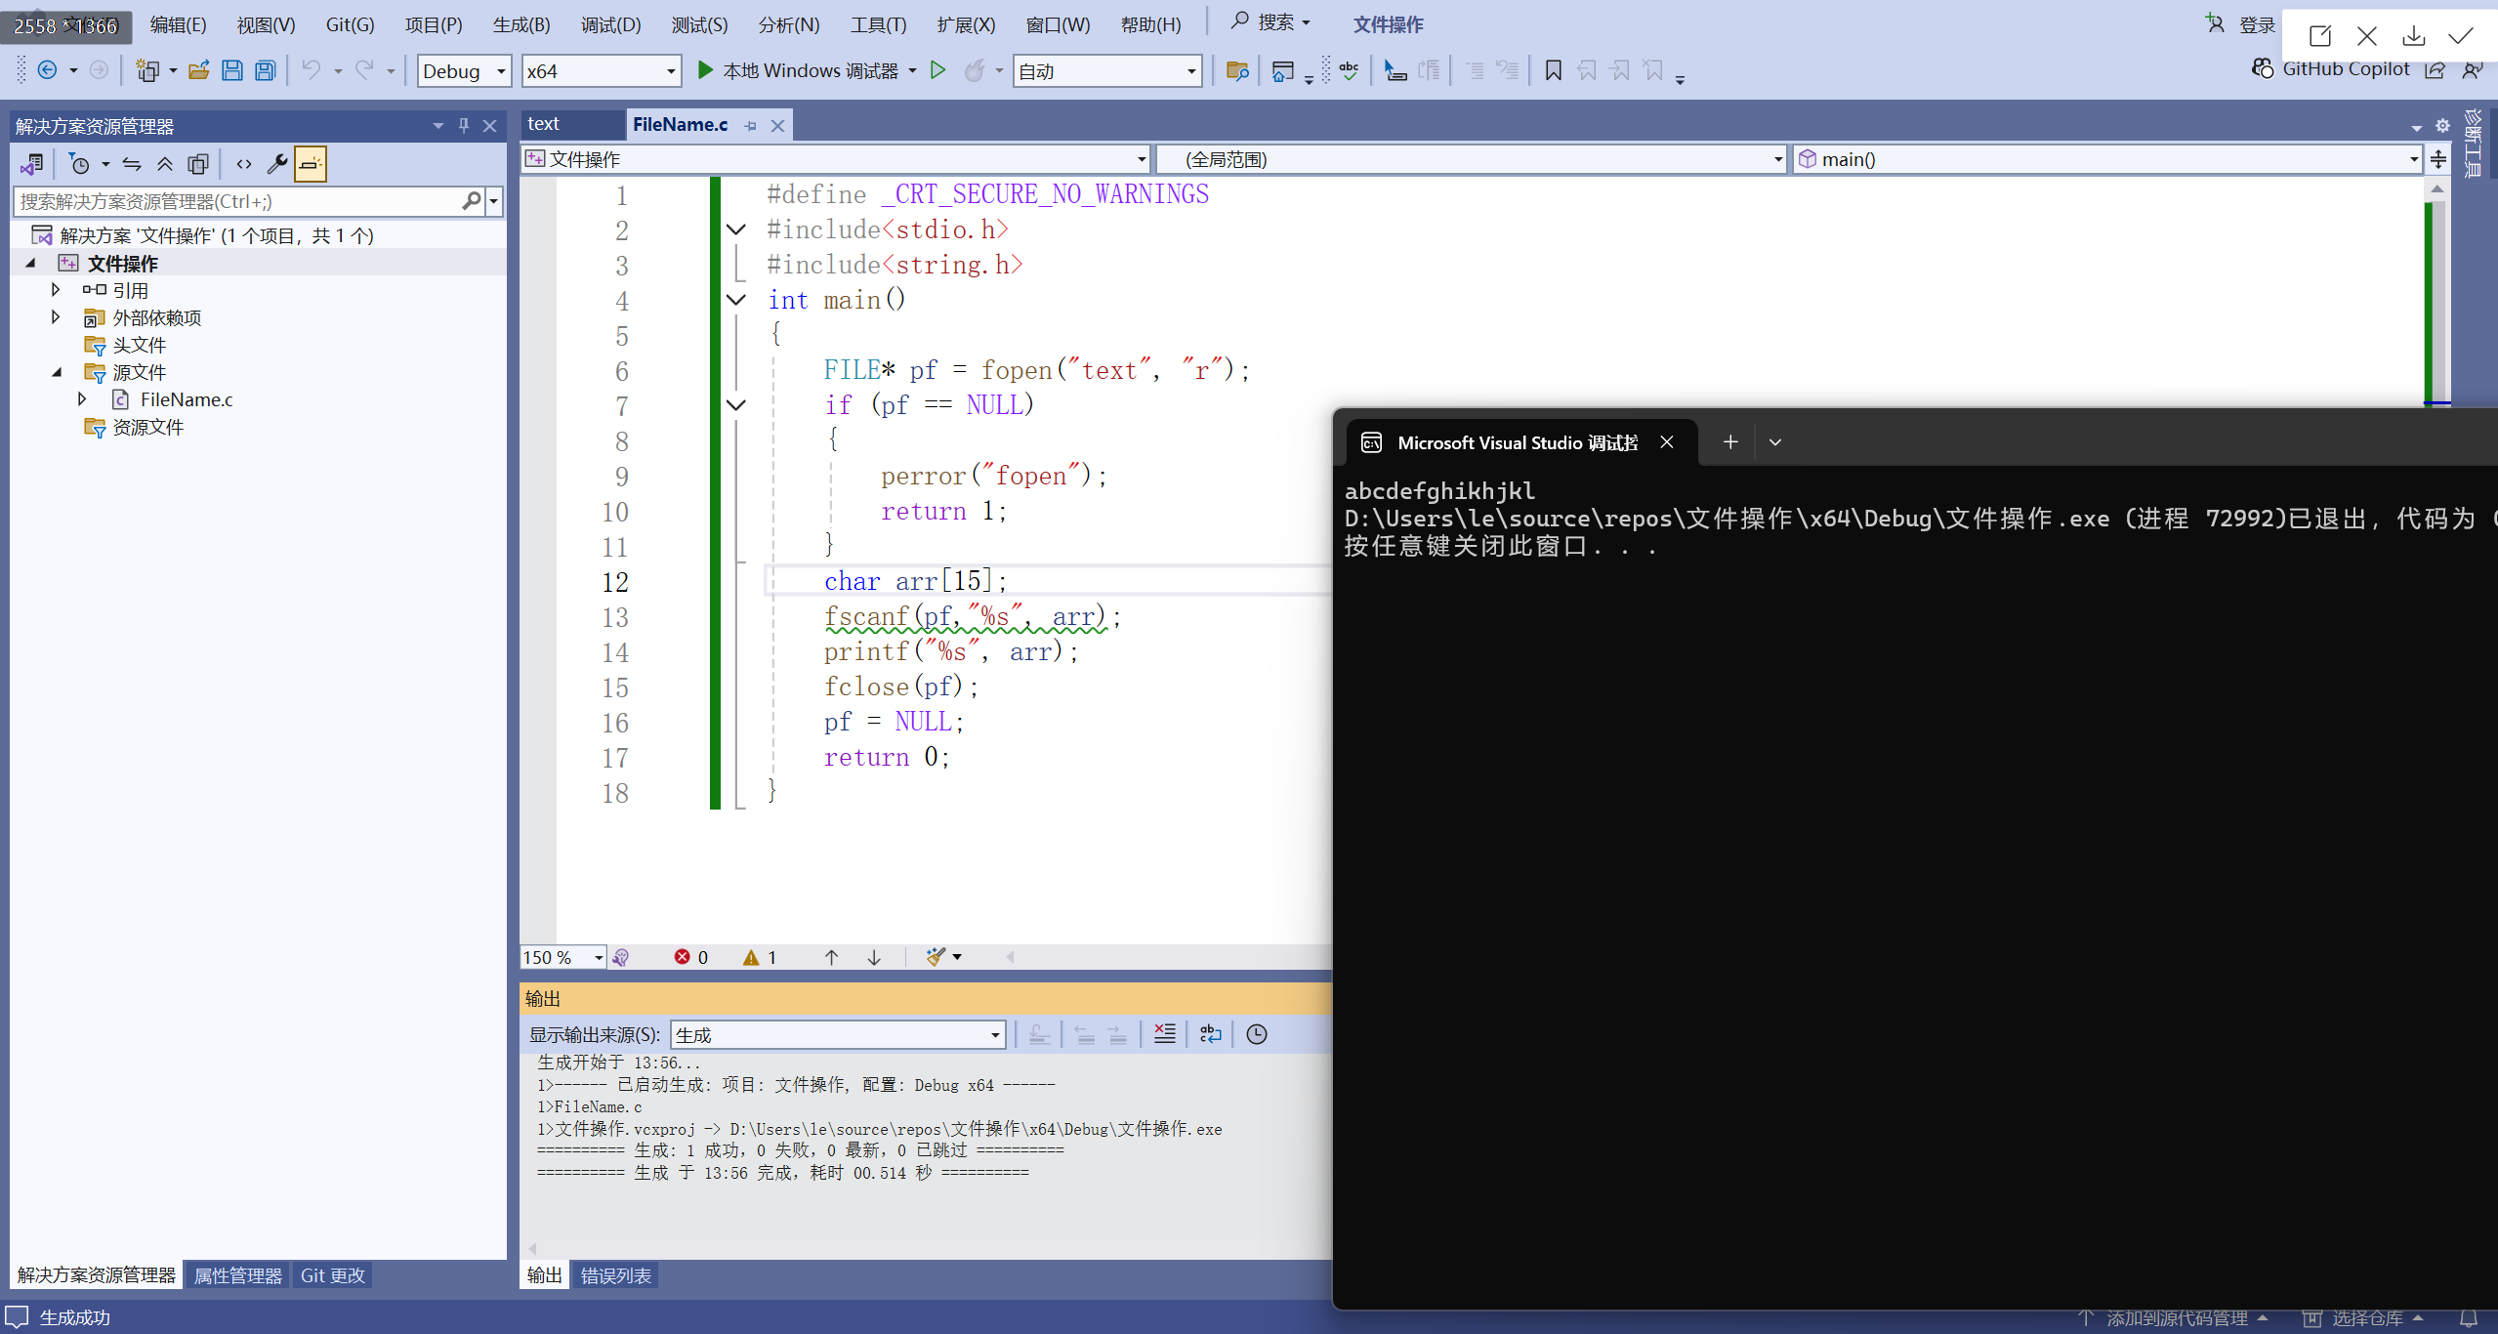Image resolution: width=2498 pixels, height=1334 pixels.
Task: Toggle show all files icon
Action: [x=198, y=164]
